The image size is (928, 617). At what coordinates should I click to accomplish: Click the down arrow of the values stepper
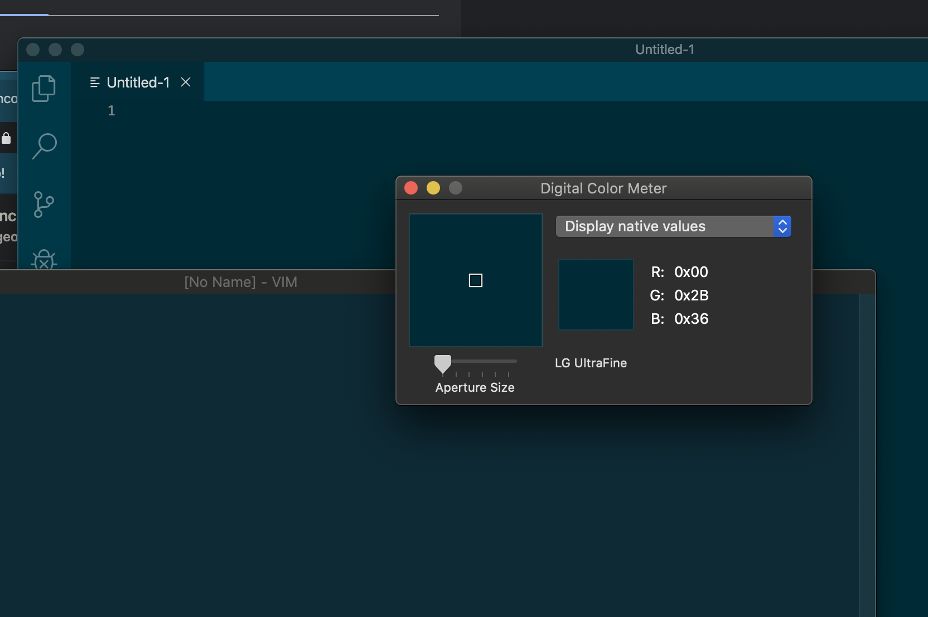[782, 230]
